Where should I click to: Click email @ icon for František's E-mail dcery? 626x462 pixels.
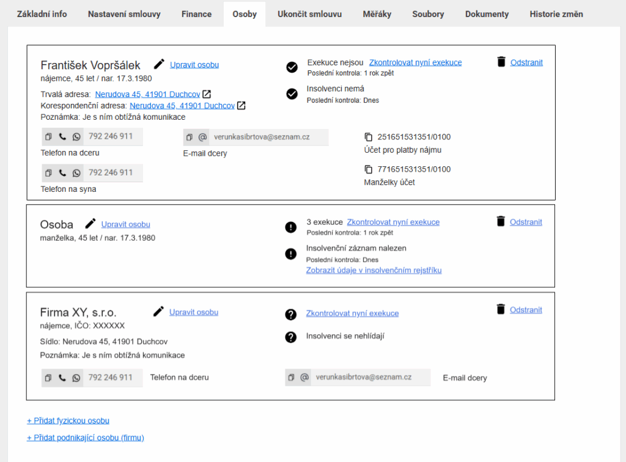tap(202, 137)
